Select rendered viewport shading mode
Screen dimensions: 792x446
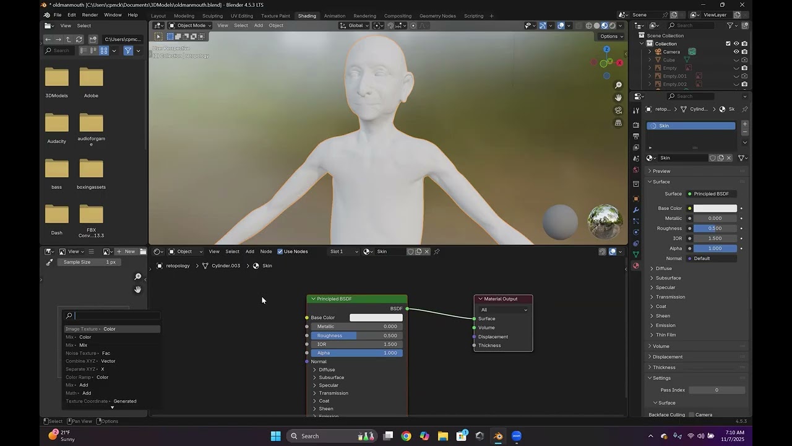[x=613, y=25]
